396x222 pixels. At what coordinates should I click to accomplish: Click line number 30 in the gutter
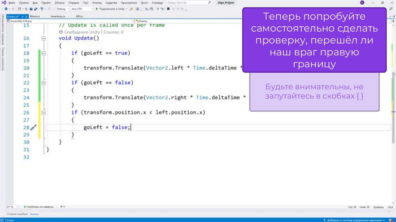click(26, 142)
